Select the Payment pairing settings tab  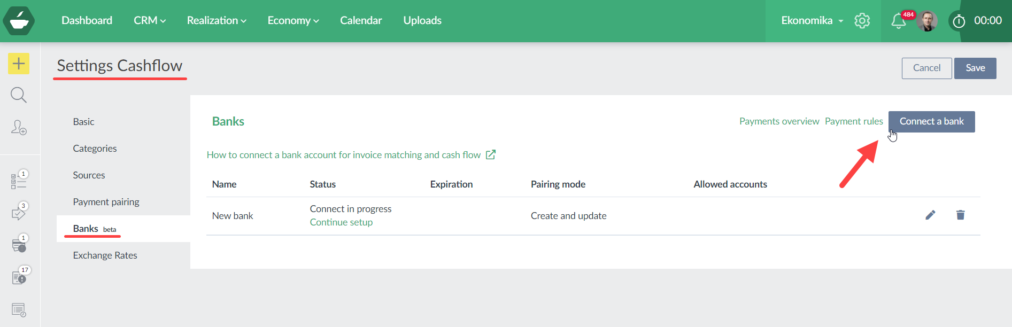[106, 202]
